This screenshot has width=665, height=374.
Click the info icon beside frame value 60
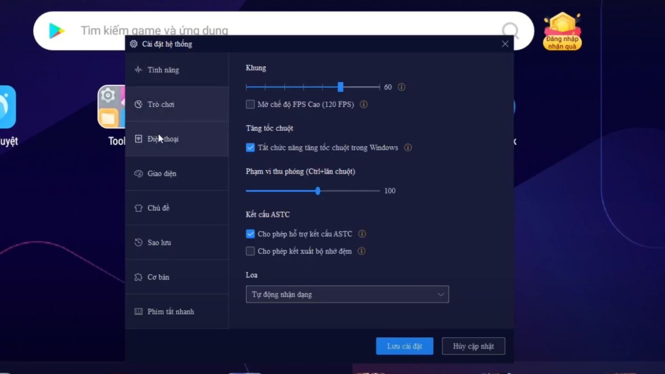pyautogui.click(x=402, y=87)
